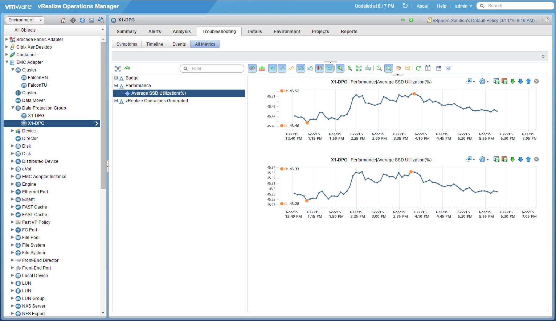Image resolution: width=556 pixels, height=321 pixels.
Task: Open the Timeline sub-tab
Action: click(x=155, y=44)
